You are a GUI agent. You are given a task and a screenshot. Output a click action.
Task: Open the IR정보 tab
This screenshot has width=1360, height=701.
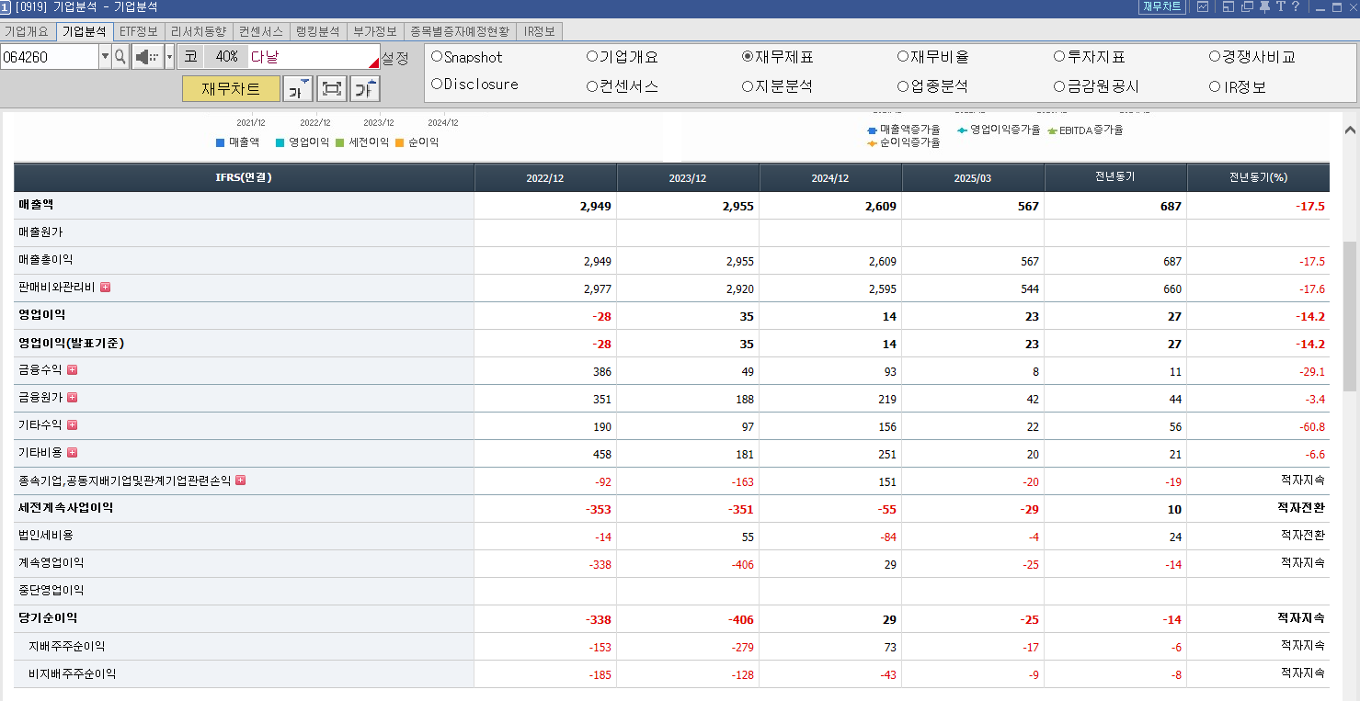(539, 31)
